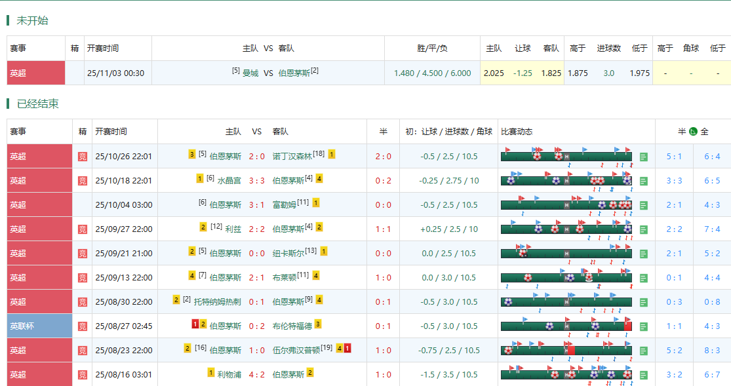Click red block on Wolverhampton match timeline

click(x=570, y=350)
